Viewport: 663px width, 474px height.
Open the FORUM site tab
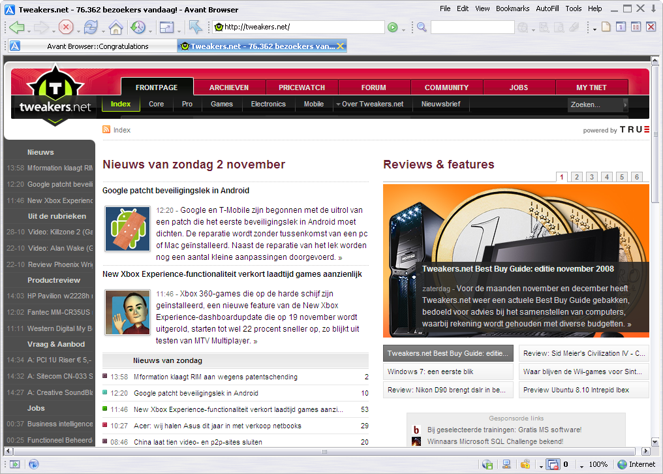click(x=373, y=87)
